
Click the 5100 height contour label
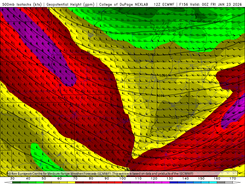(172, 30)
